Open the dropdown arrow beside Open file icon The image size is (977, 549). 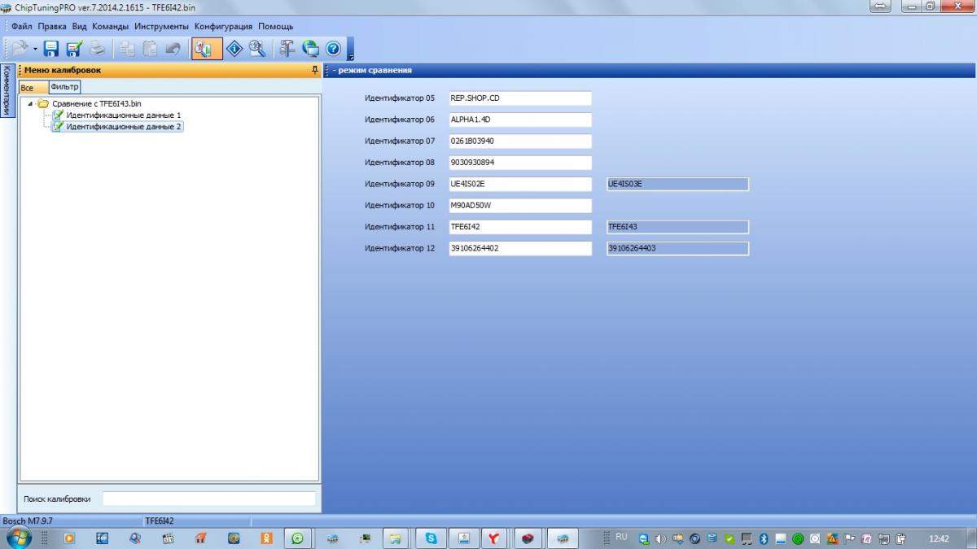(35, 50)
